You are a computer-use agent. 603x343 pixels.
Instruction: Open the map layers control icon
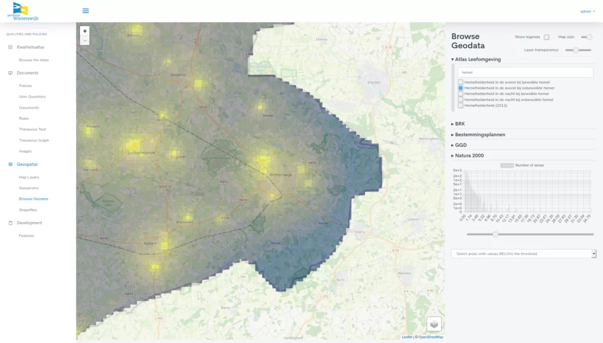pos(434,324)
